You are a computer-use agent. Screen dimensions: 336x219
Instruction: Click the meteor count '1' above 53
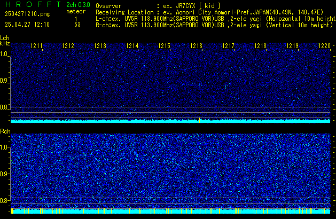point(76,19)
